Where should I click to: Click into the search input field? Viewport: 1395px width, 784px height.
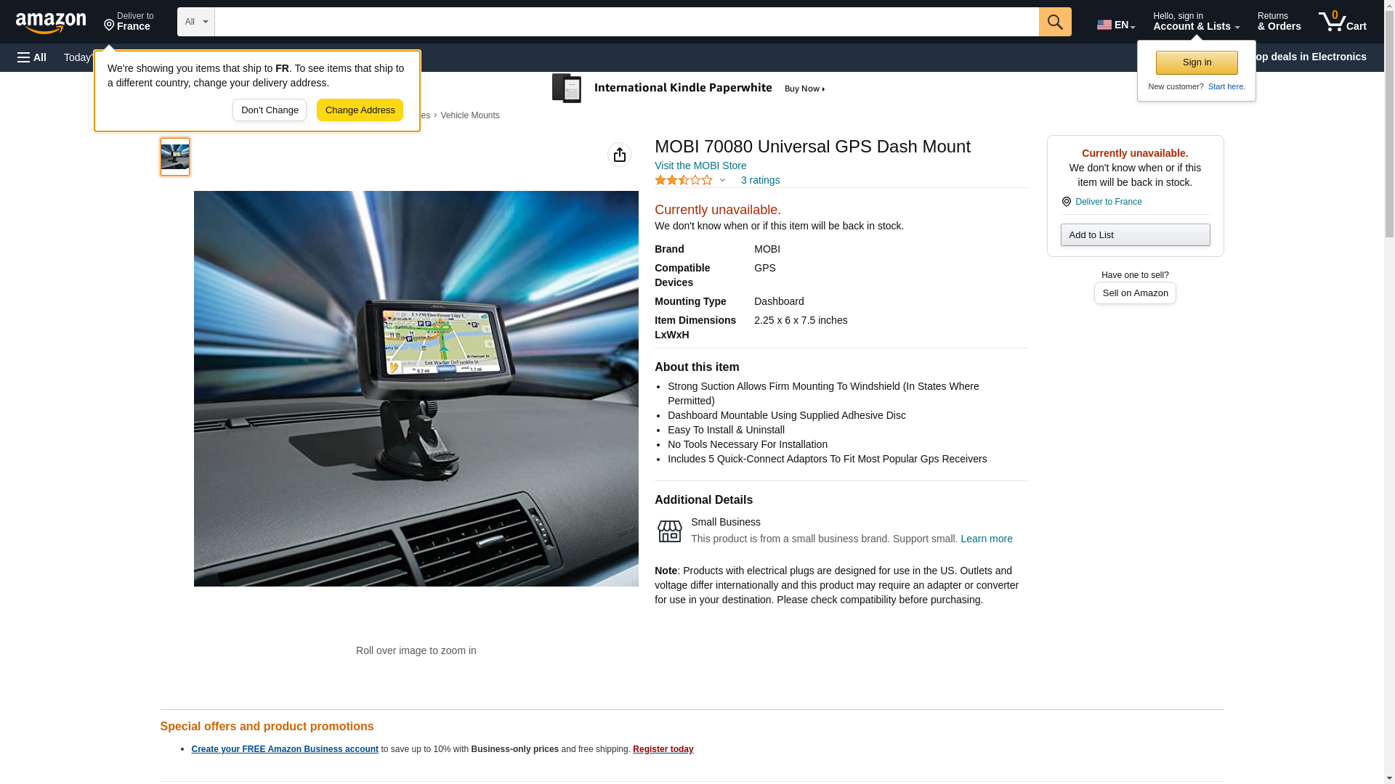(626, 22)
